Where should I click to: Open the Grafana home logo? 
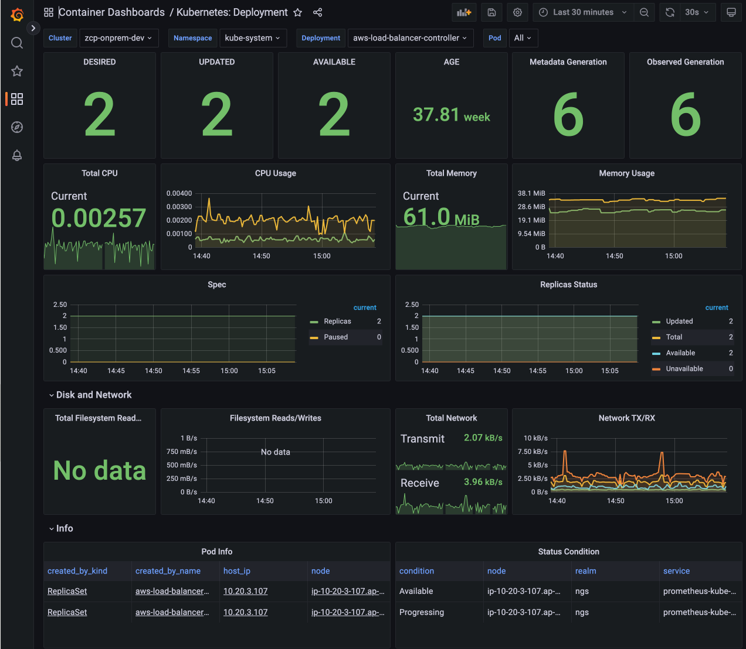point(17,14)
